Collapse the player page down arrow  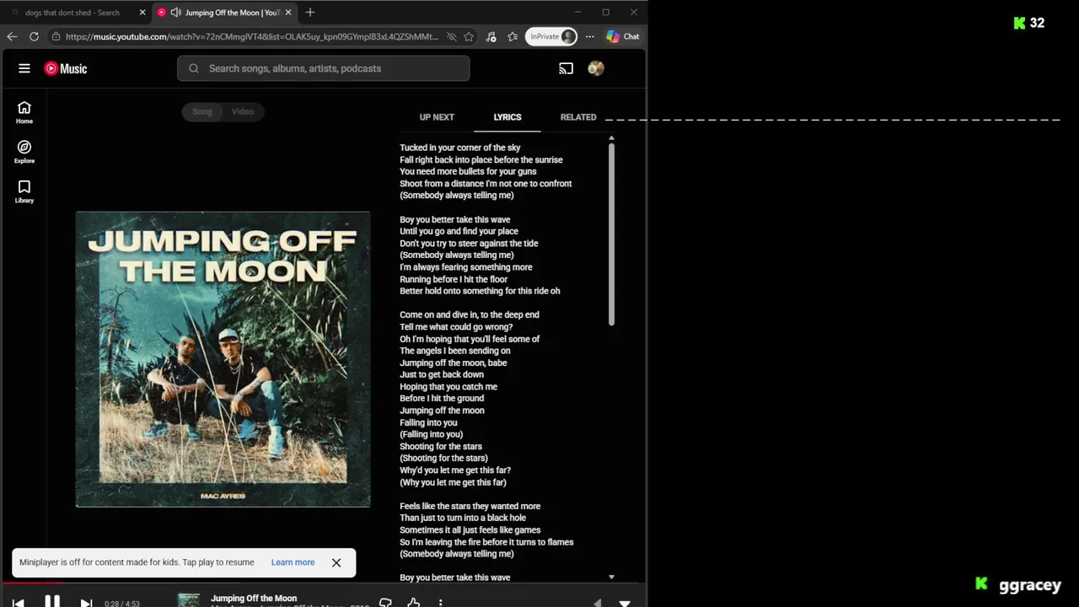point(625,603)
